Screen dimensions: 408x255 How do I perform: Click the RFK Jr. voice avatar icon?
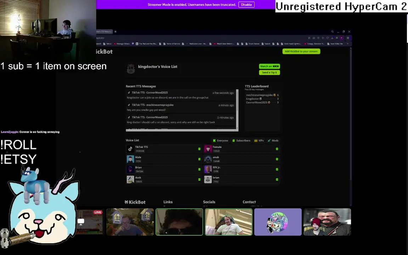[x=208, y=169]
